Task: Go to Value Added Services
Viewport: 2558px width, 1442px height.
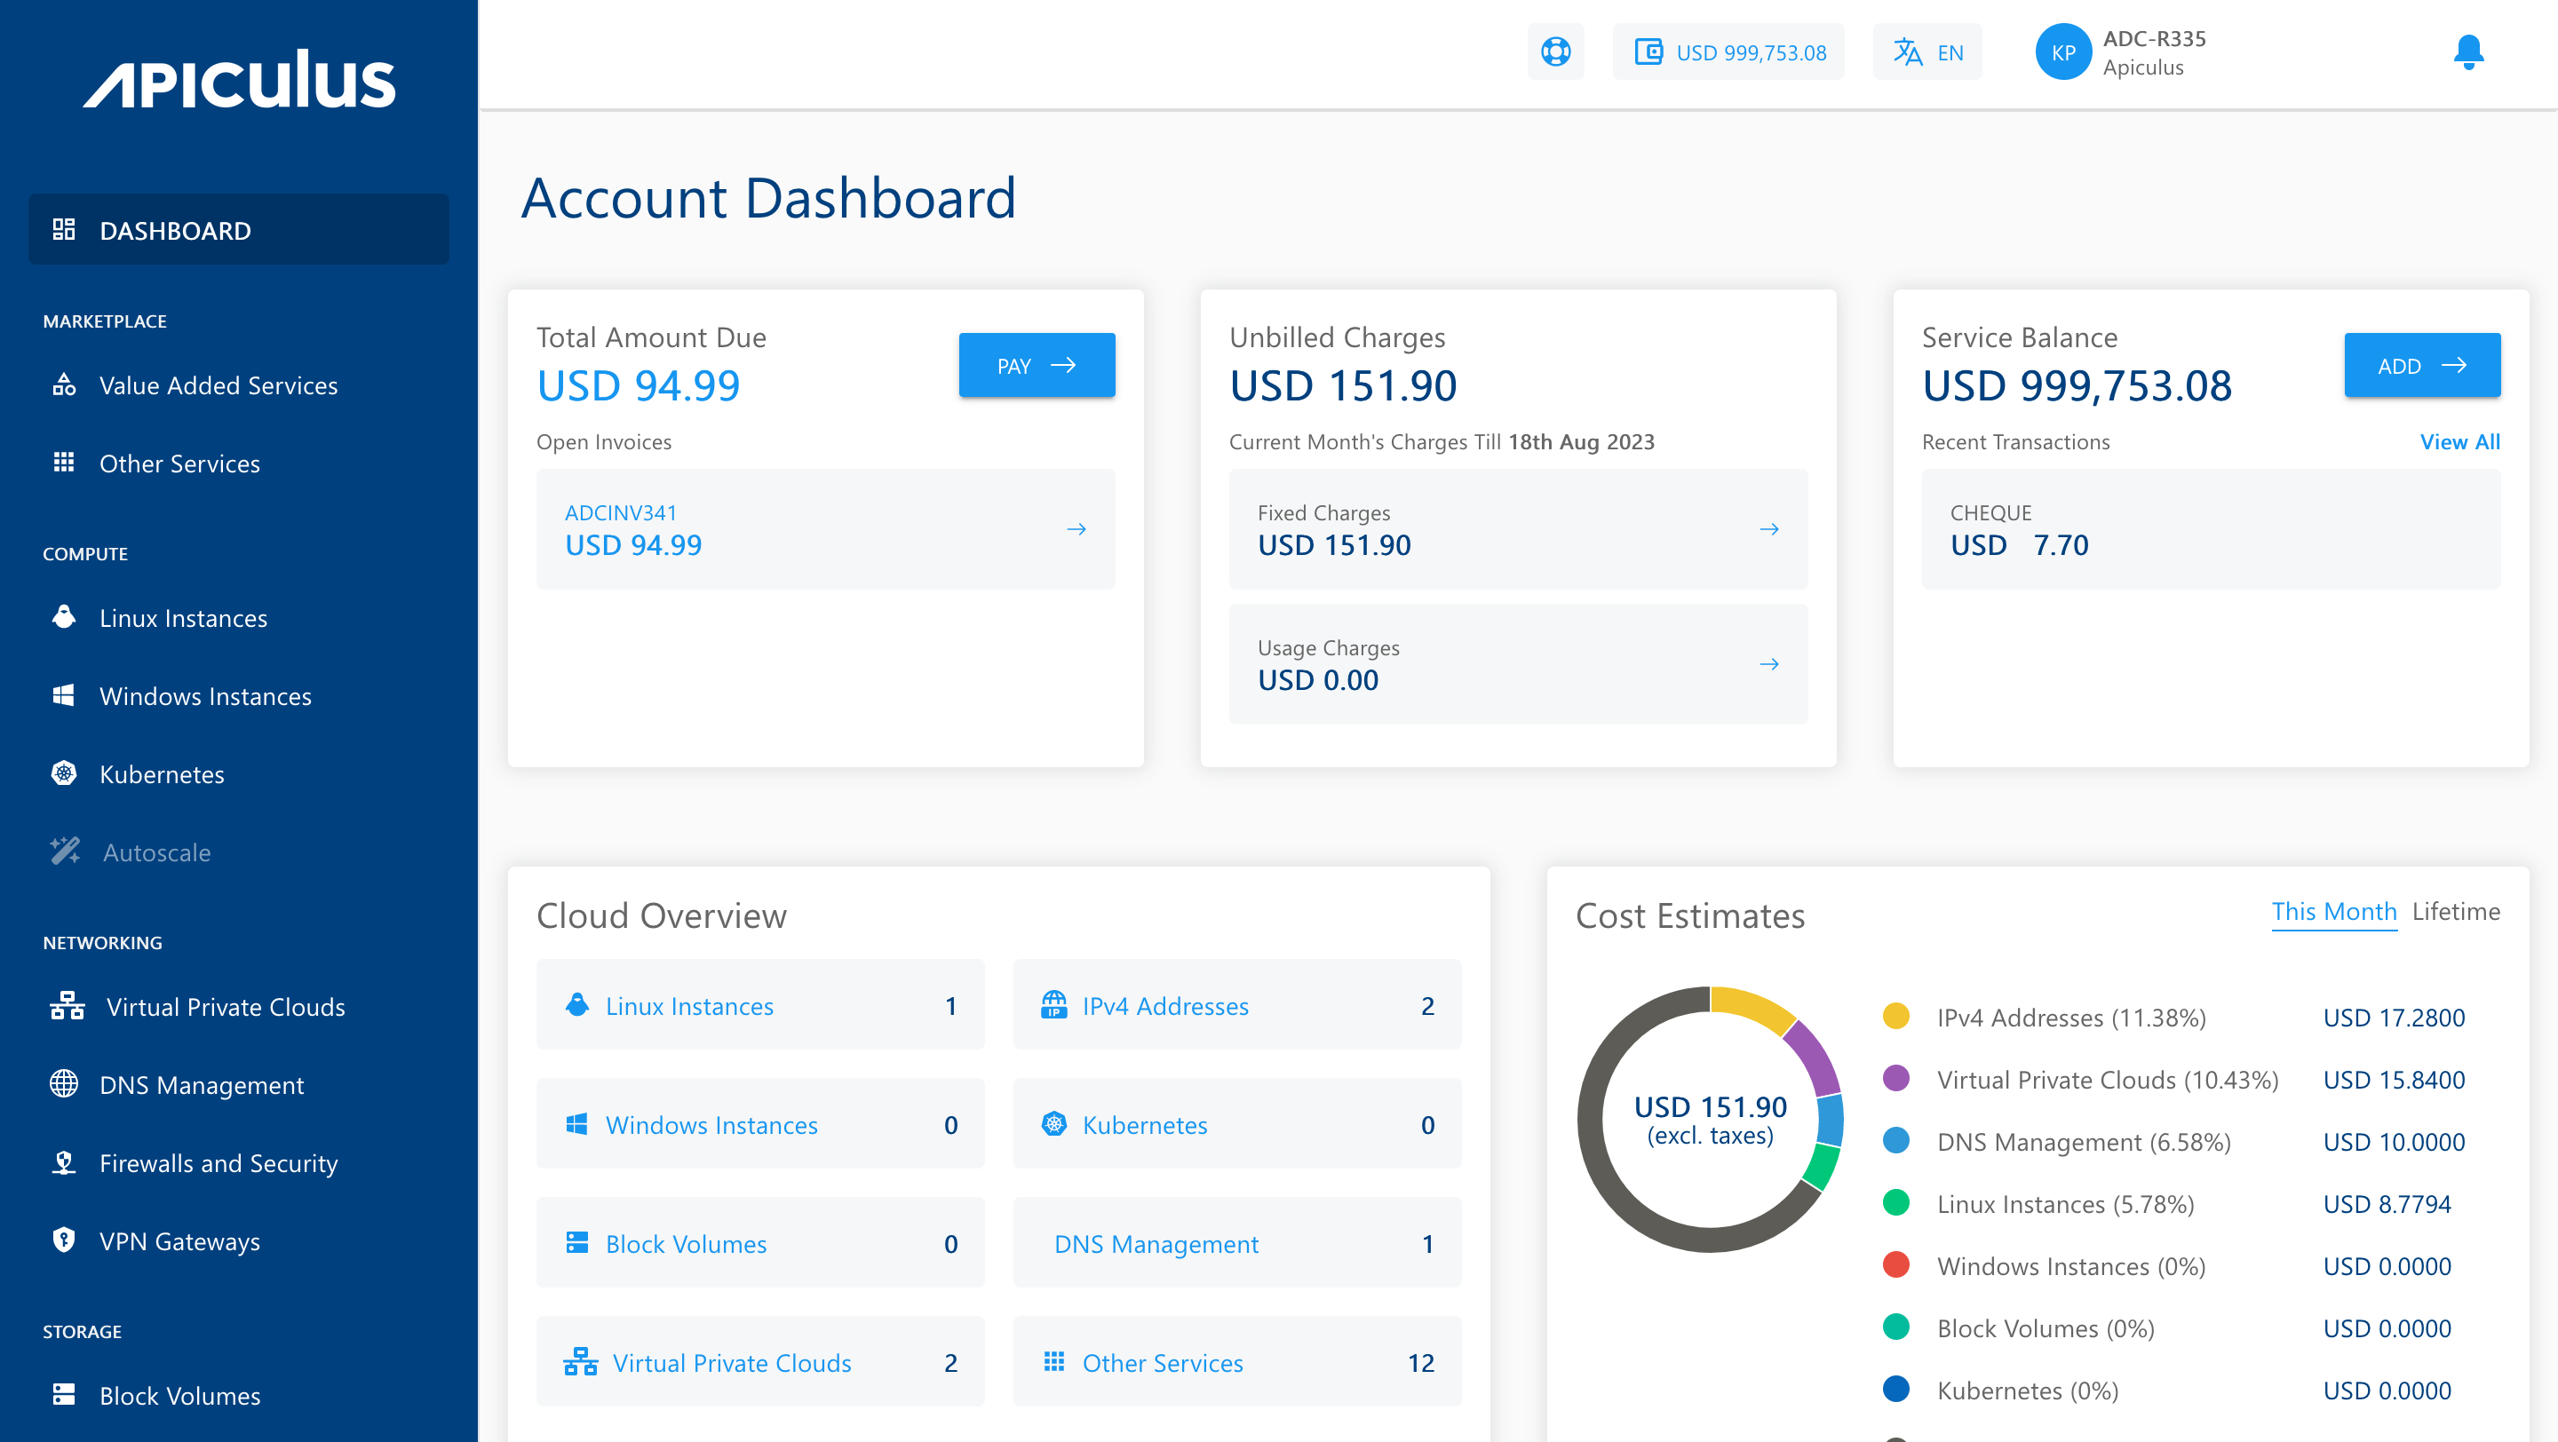Action: [218, 385]
